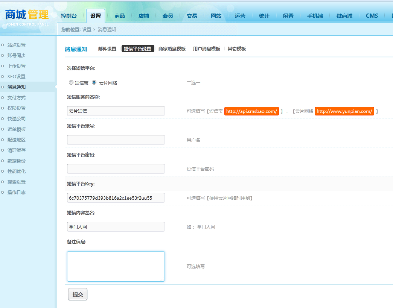
Task: Open the smsbao API link
Action: 251,111
